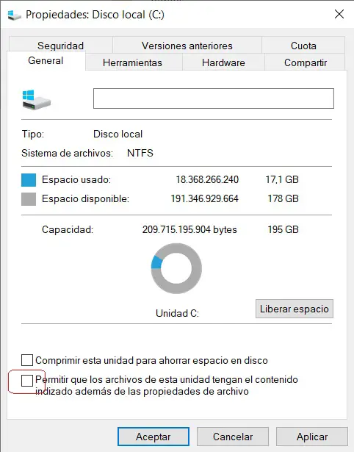This screenshot has height=452, width=354.
Task: Click the Cancelar button
Action: click(x=233, y=437)
